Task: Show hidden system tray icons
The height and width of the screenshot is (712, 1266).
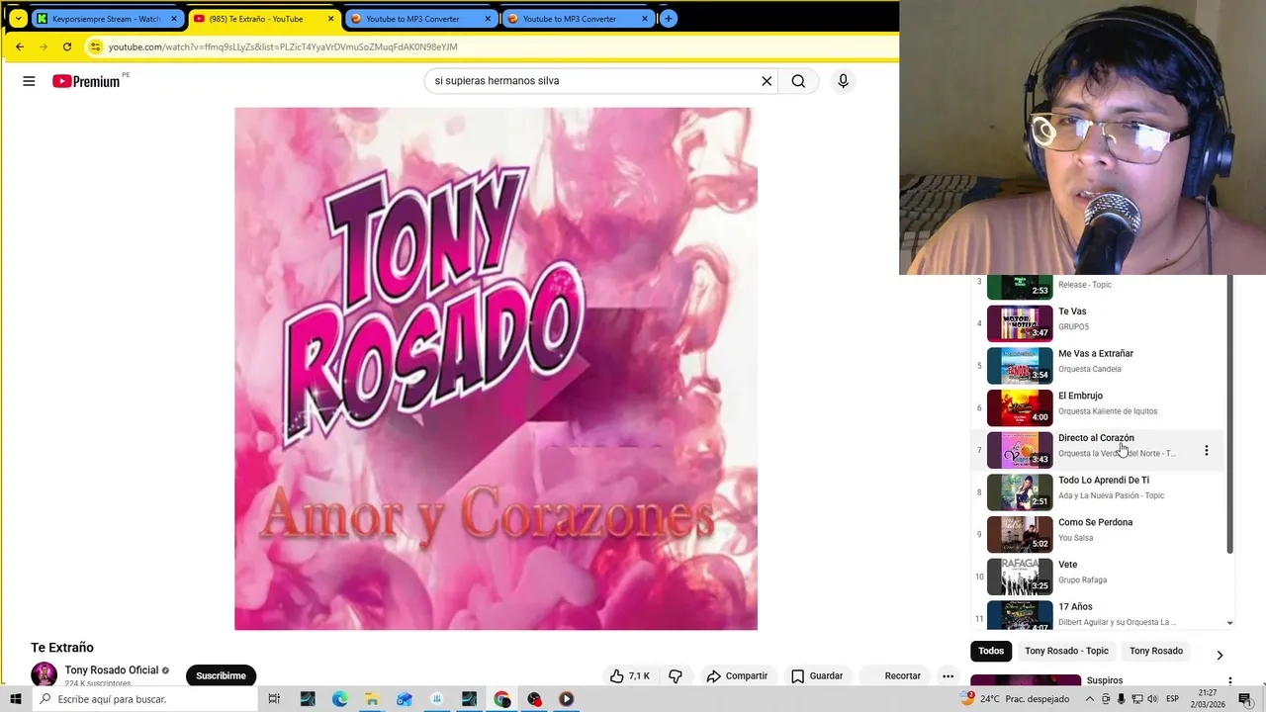Action: point(1089,699)
